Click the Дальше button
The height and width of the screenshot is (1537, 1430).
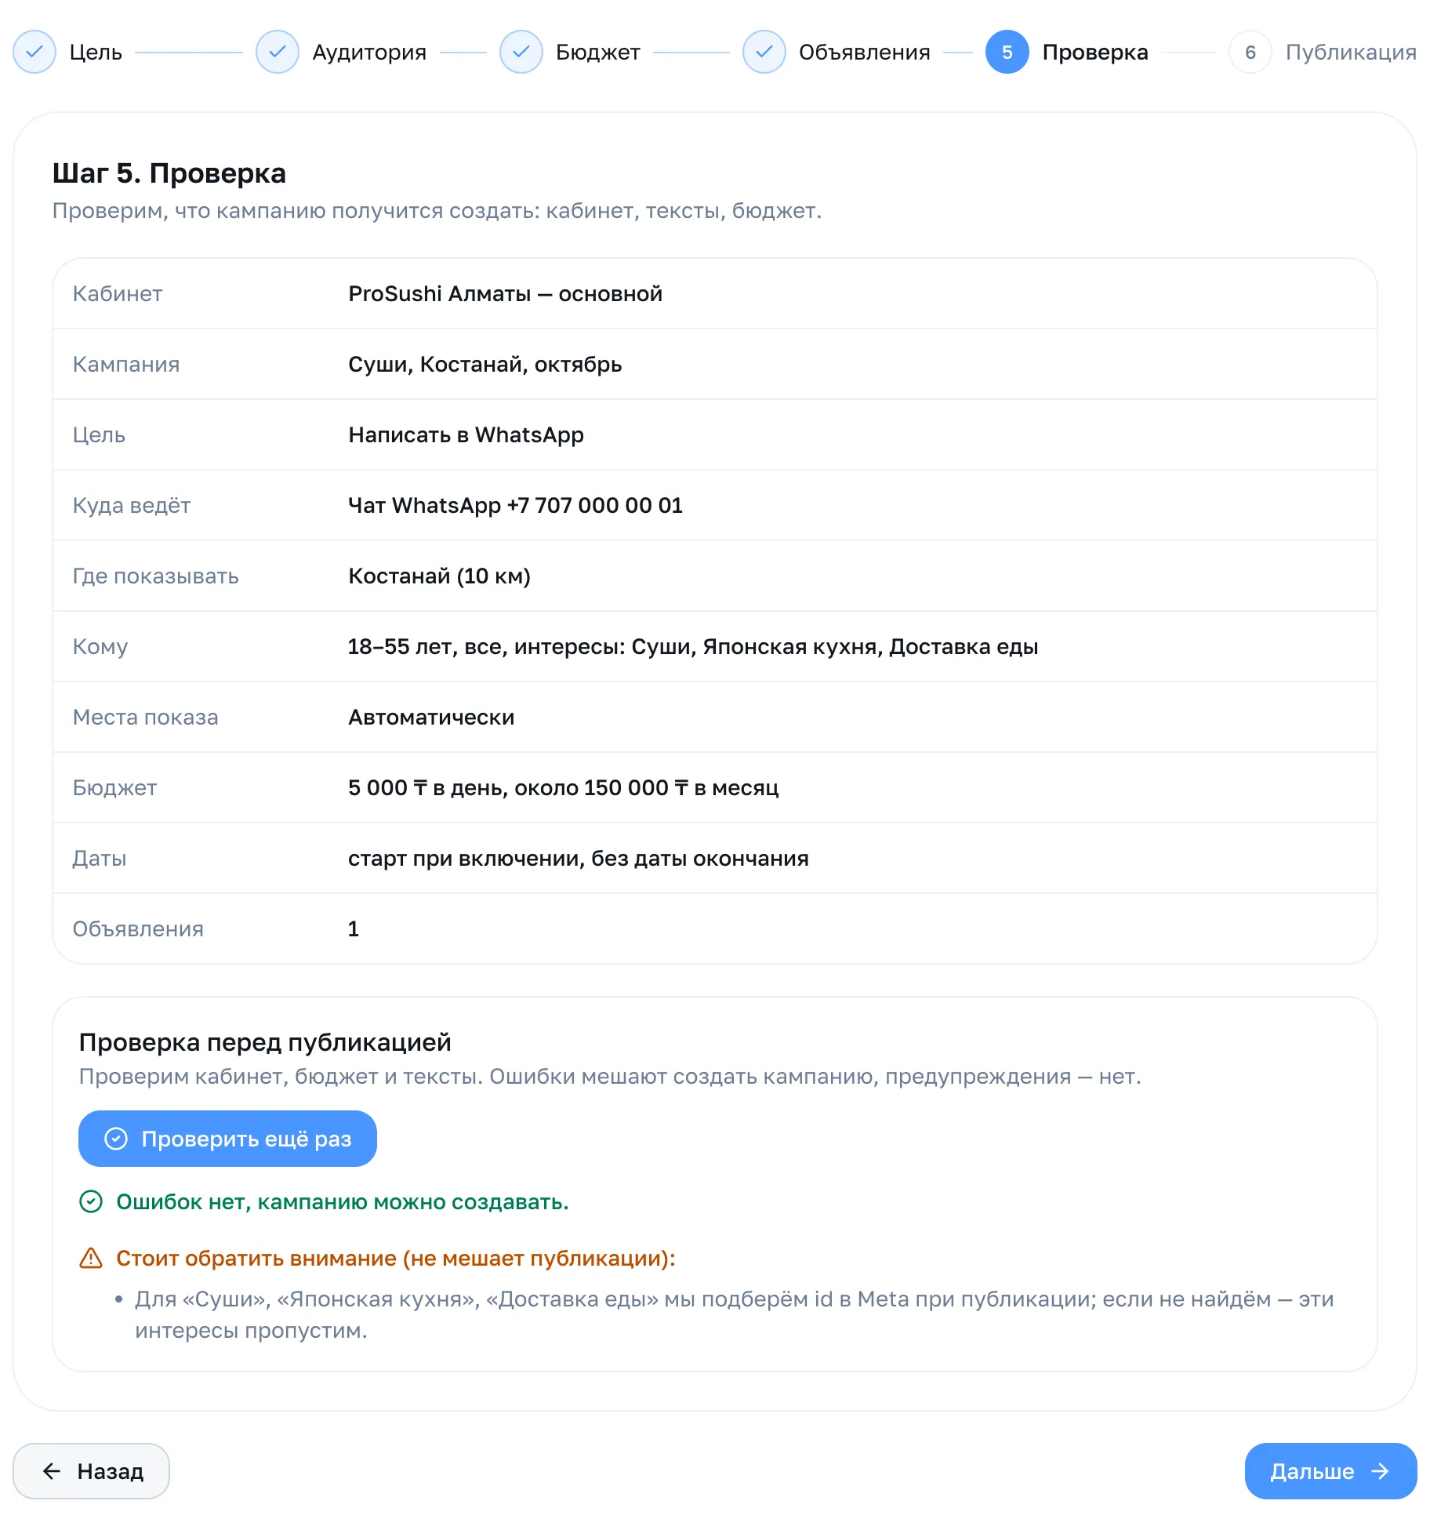[x=1330, y=1471]
